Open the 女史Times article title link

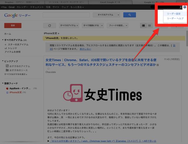coord(101,62)
